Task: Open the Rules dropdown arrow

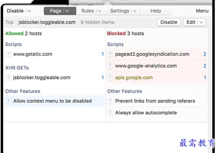Action: coord(100,11)
